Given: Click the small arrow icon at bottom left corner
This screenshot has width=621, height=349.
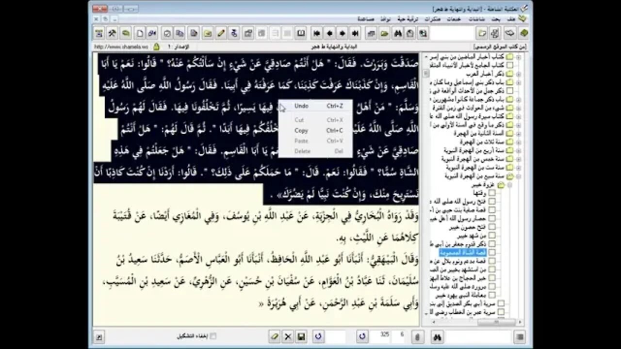Looking at the screenshot, I should pos(98,337).
